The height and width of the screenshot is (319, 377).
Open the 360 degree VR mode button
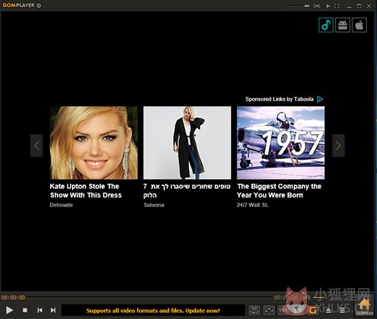254,310
